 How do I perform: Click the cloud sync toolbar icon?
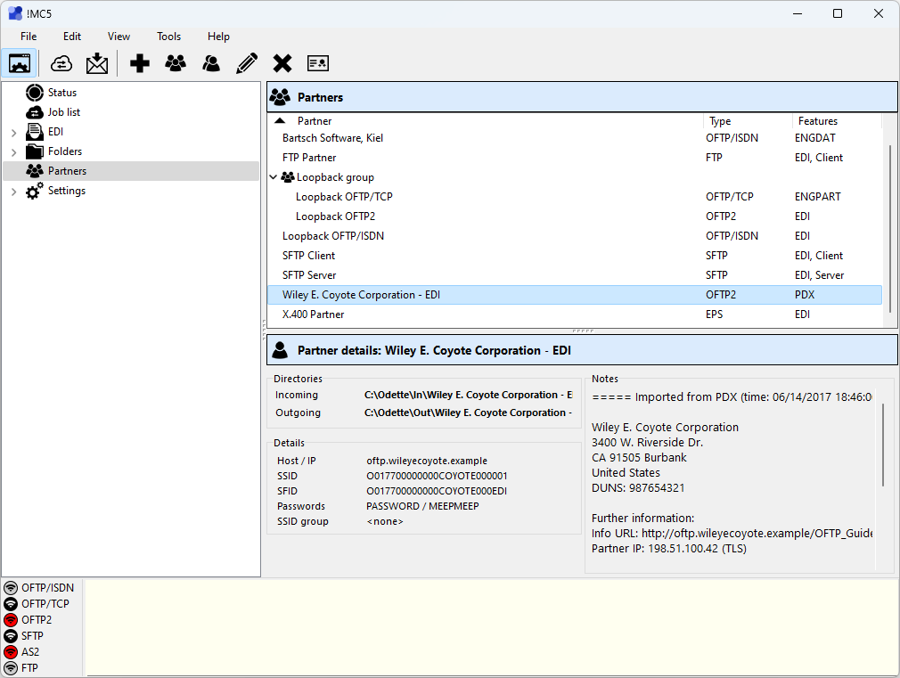click(61, 63)
